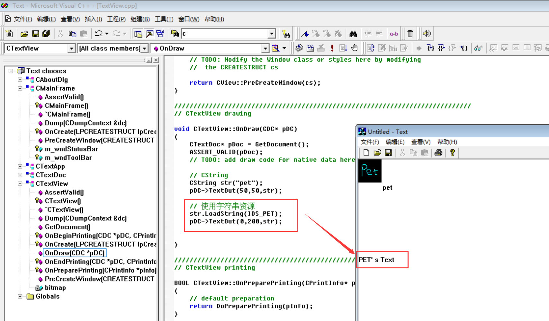Screen dimensions: 549x321
Task: Open 帮助(H) menu in Untitled - Text window
Action: click(447, 142)
